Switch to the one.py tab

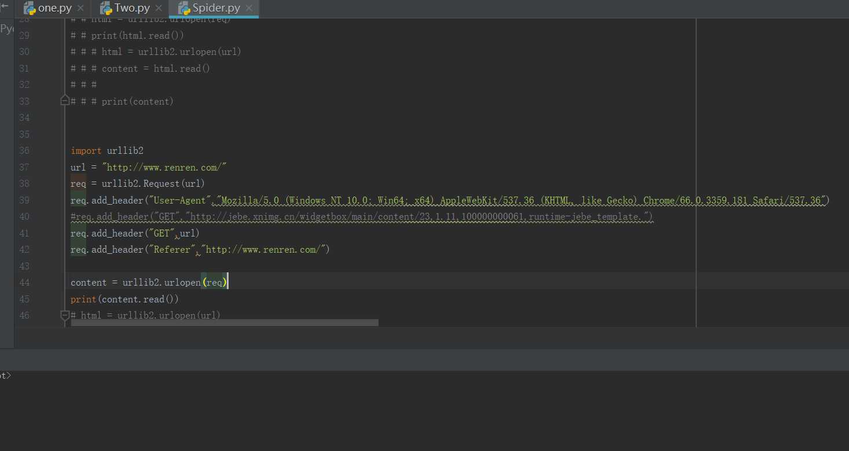(x=53, y=8)
